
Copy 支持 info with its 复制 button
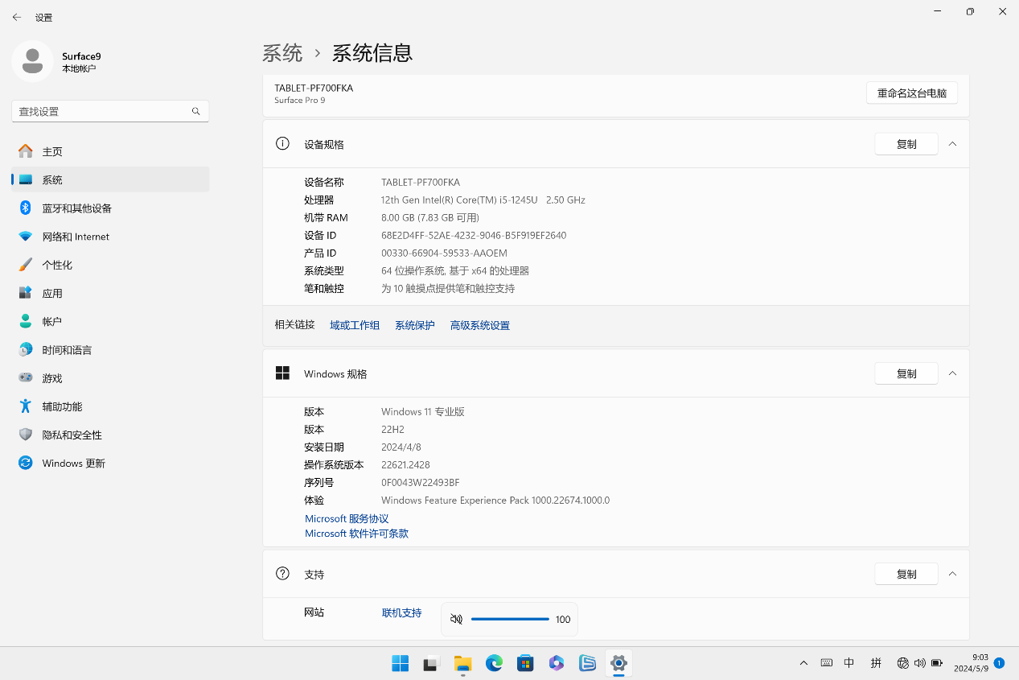coord(906,574)
